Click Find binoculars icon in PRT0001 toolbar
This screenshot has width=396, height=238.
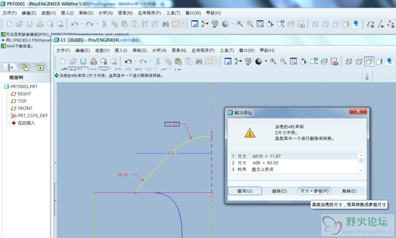point(165,24)
